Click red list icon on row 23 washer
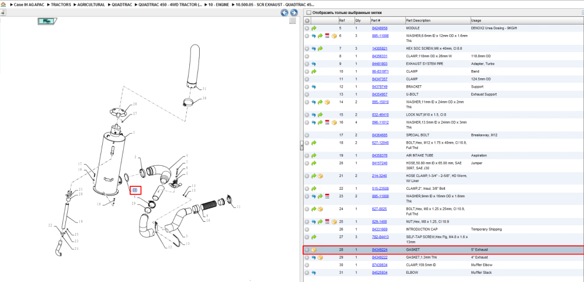 [x=328, y=196]
